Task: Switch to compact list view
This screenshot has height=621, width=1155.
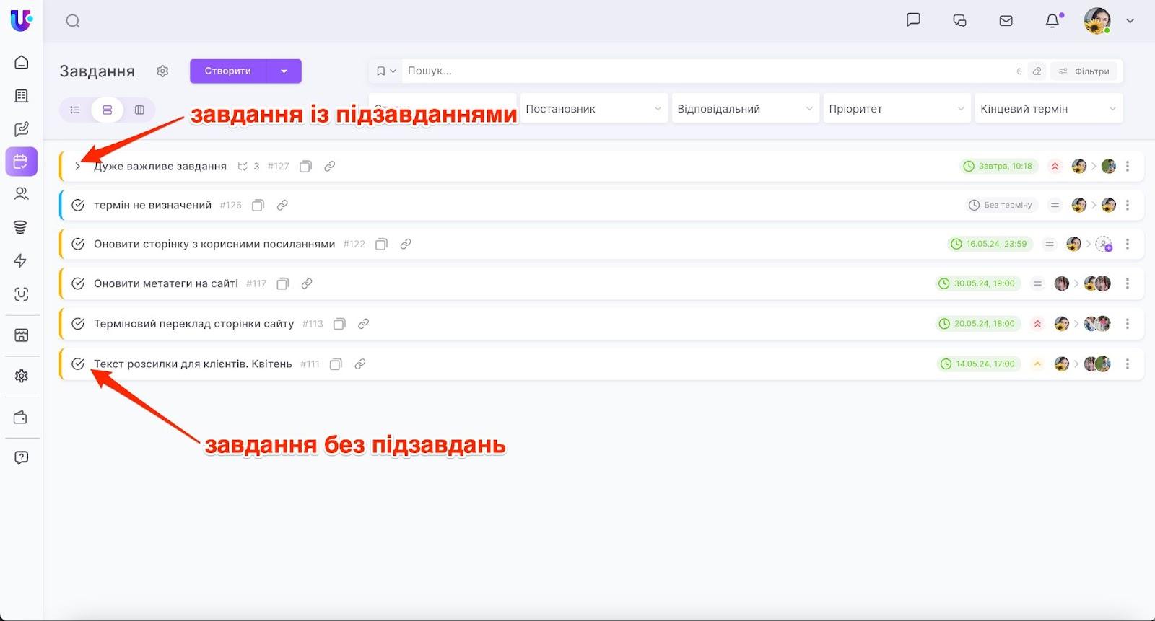Action: point(75,110)
